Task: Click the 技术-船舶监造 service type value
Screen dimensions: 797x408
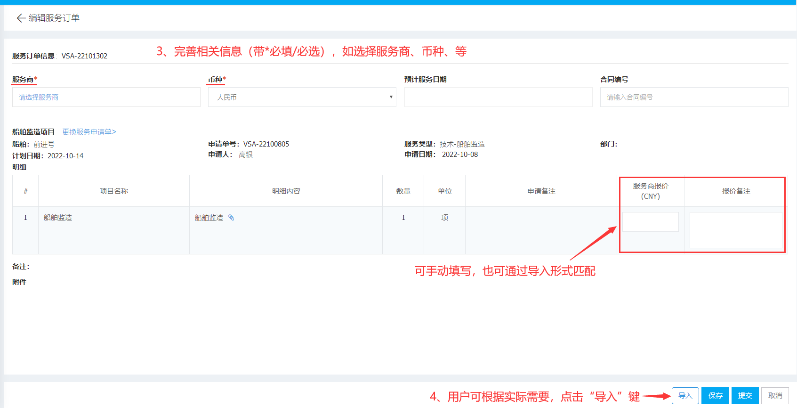Action: click(x=462, y=144)
